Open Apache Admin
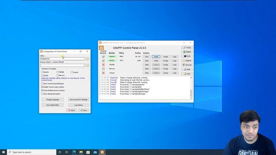Viewport: 276px width, 155px height. coord(156,57)
